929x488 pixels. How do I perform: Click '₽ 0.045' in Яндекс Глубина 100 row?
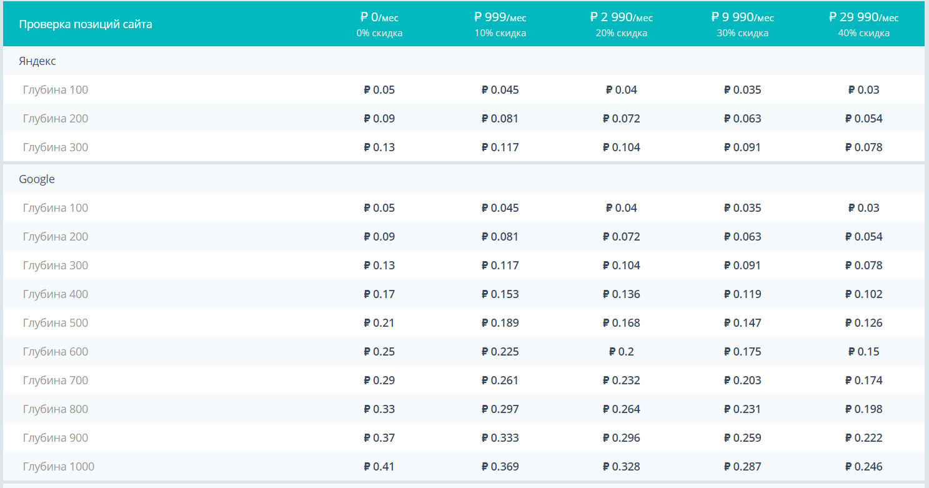point(500,90)
